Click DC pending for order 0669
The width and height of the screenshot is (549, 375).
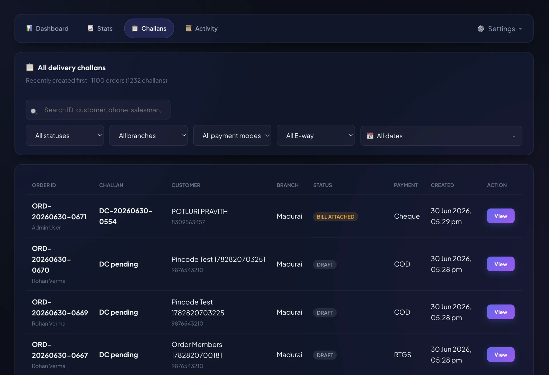pos(118,312)
